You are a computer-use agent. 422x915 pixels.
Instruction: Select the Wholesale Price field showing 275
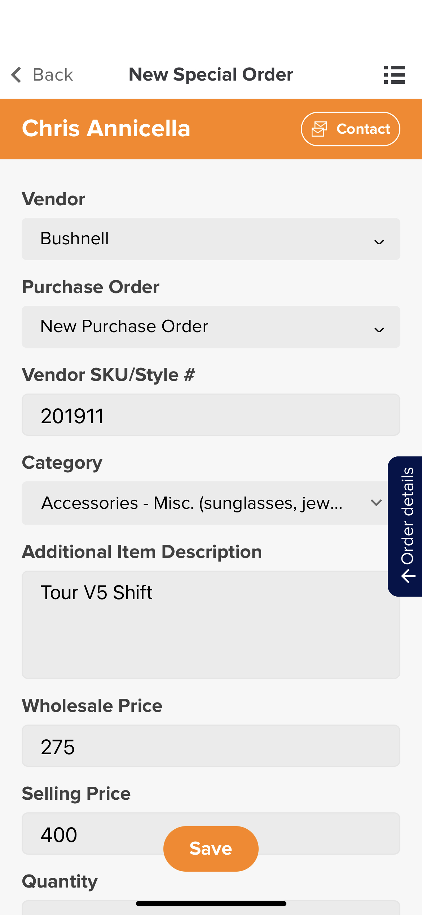[211, 746]
